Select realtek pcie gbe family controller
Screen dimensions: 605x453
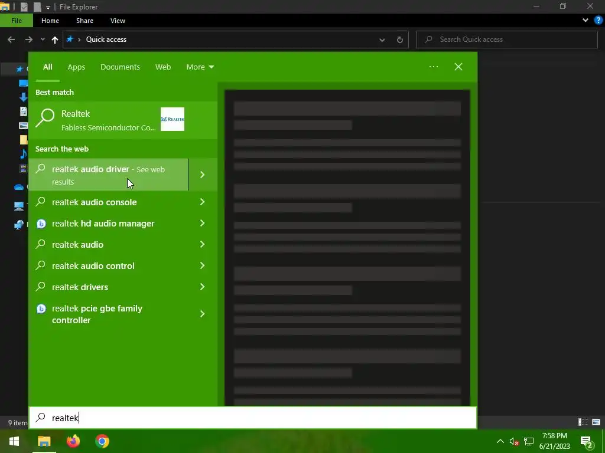97,314
